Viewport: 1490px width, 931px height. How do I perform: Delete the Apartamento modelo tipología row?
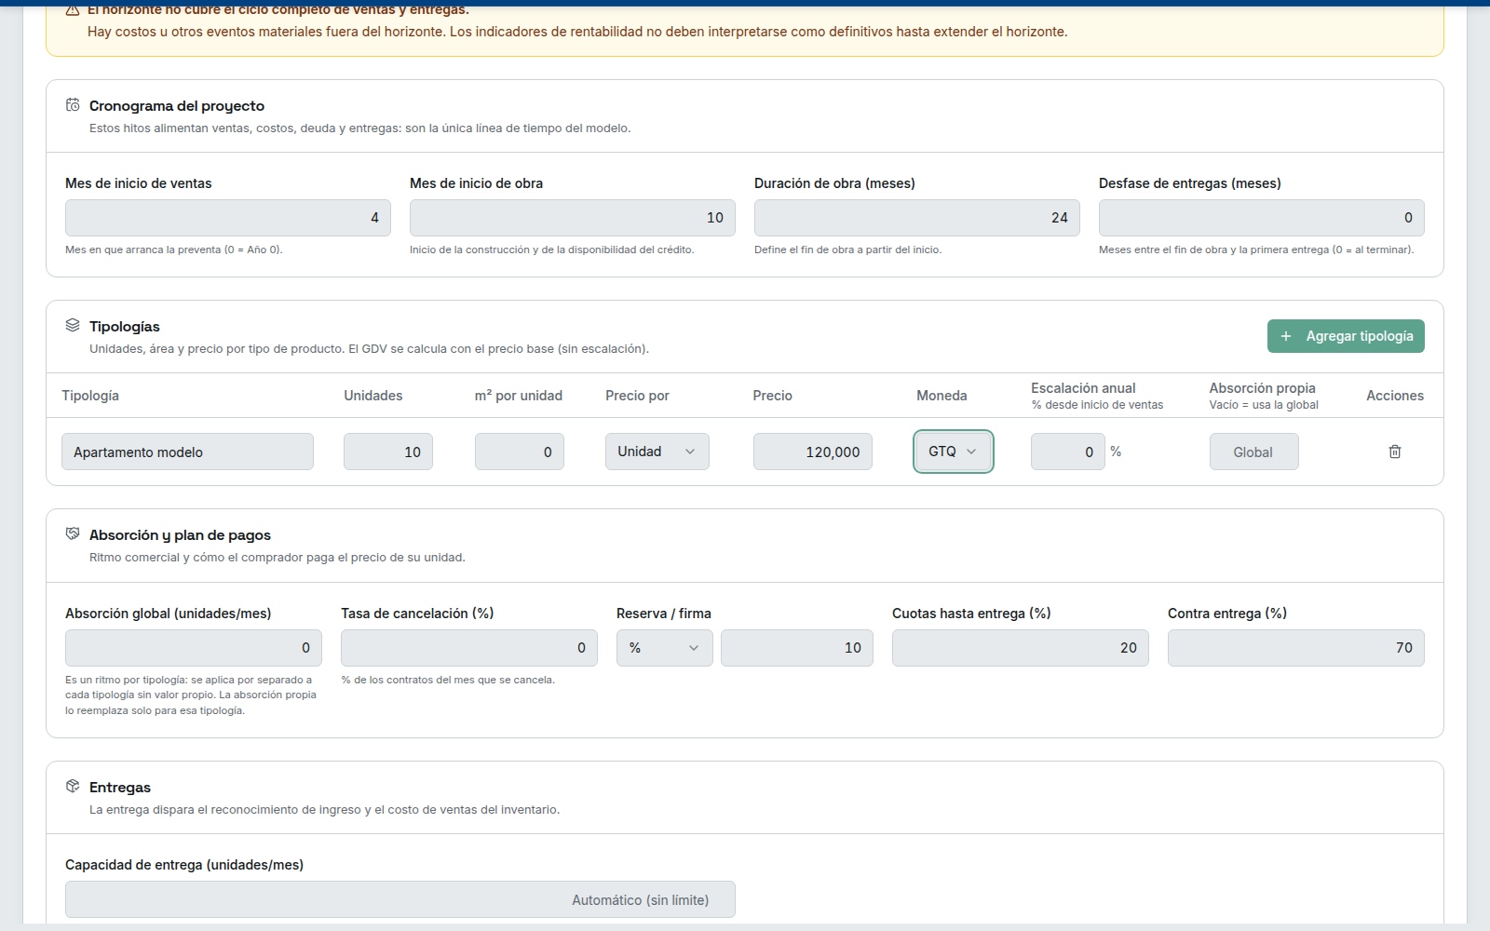tap(1395, 452)
